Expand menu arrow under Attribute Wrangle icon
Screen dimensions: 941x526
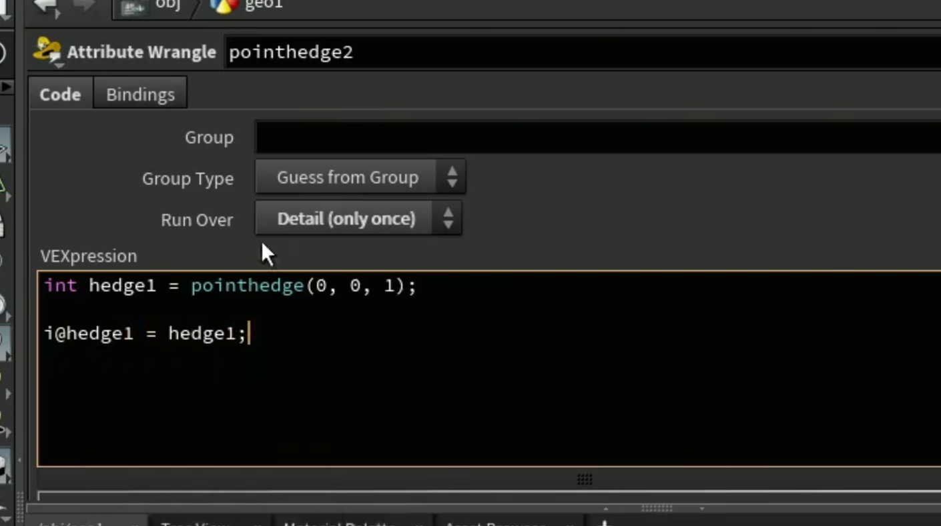pyautogui.click(x=59, y=66)
